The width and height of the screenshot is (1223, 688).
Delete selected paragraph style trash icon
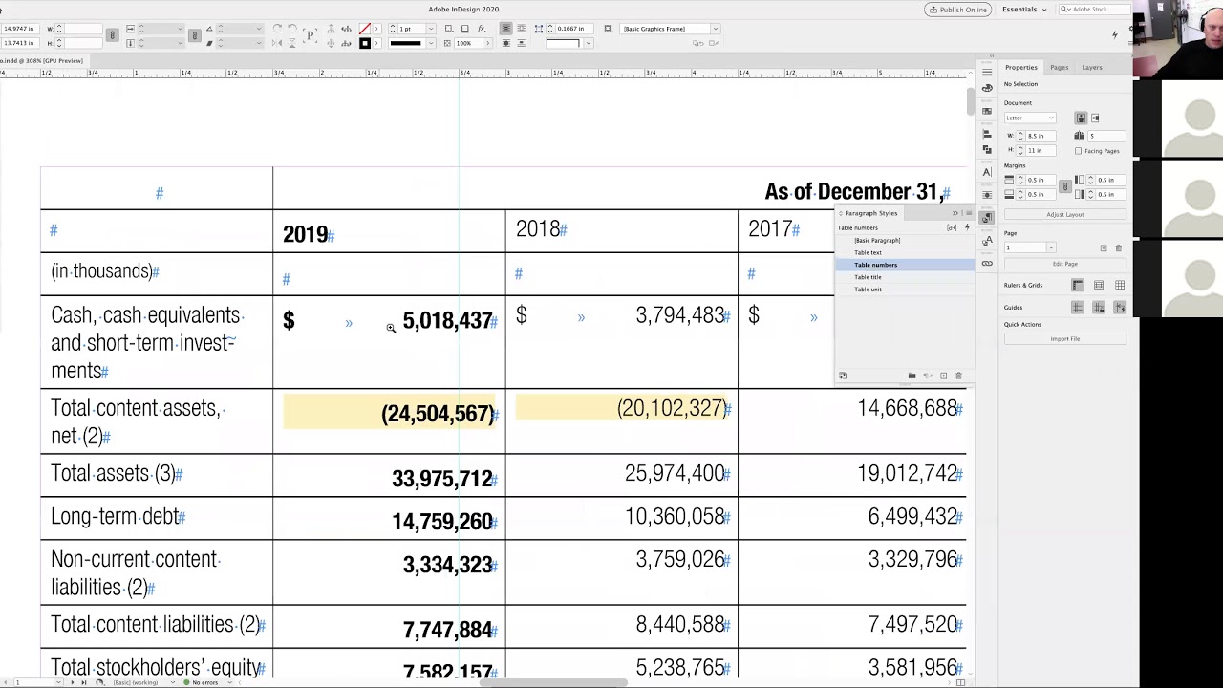pos(958,376)
